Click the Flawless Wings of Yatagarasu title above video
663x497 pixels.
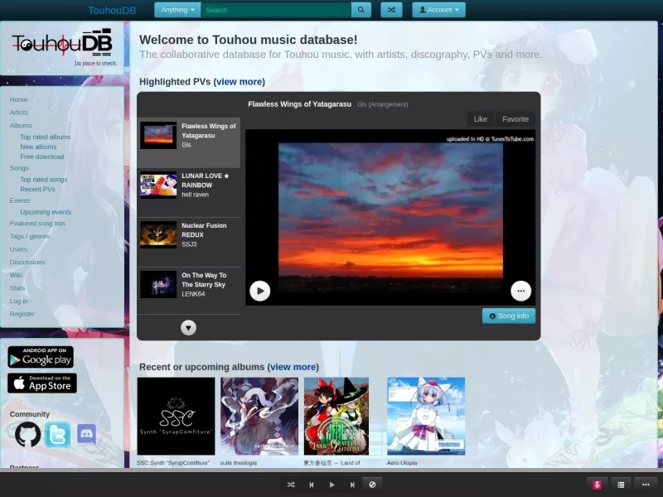tap(299, 104)
